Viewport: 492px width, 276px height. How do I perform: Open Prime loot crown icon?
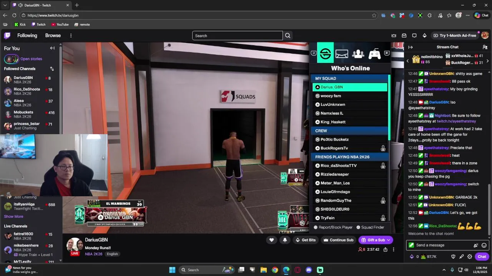[x=394, y=36]
